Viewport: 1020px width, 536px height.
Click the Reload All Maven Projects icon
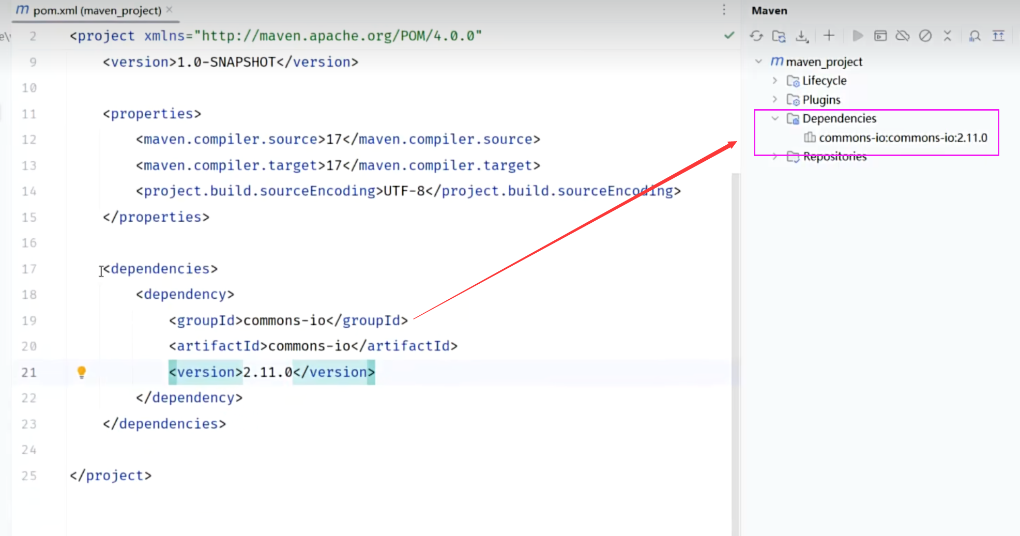756,36
